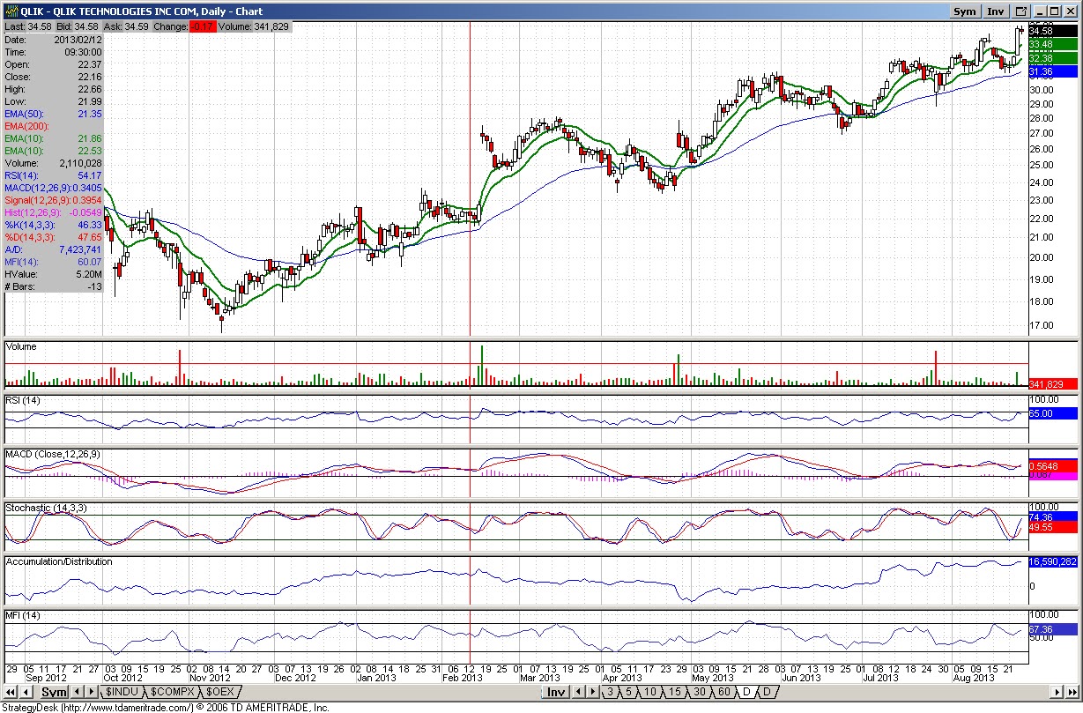The height and width of the screenshot is (713, 1083).
Task: Click the blue Stochastic value 74.36
Action: tap(1052, 516)
